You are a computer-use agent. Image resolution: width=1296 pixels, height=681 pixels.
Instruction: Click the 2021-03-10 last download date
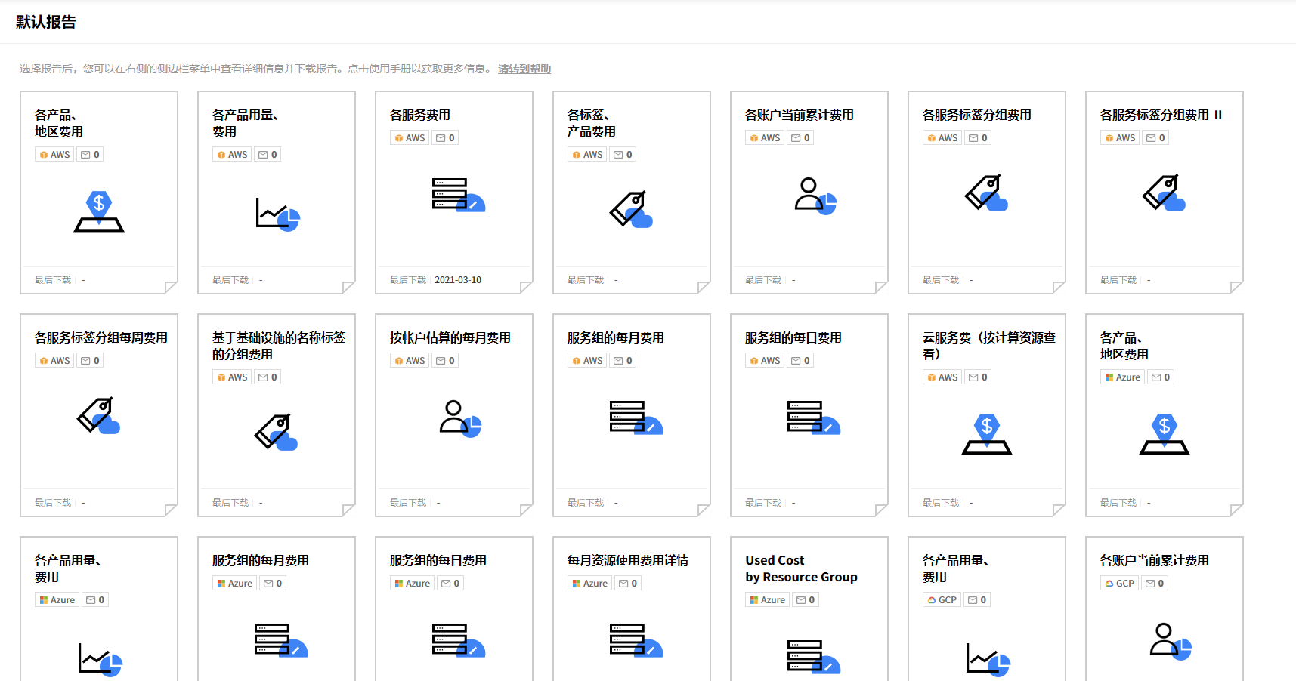tap(458, 280)
